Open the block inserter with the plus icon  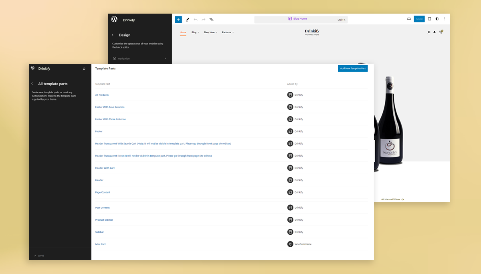click(178, 19)
